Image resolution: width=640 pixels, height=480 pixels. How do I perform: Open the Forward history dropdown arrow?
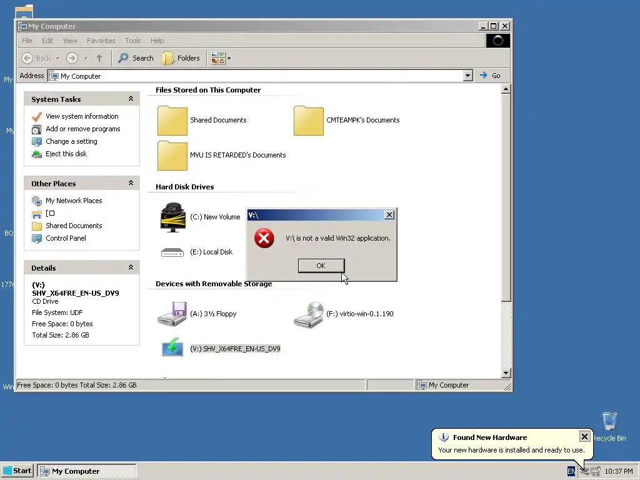click(86, 58)
